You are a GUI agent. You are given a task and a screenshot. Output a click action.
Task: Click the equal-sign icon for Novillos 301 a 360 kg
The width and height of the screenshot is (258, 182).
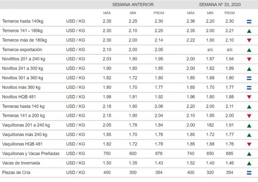[x=248, y=78]
